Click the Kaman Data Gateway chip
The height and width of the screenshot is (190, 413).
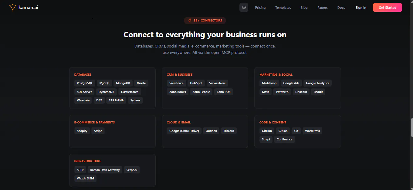(105, 170)
